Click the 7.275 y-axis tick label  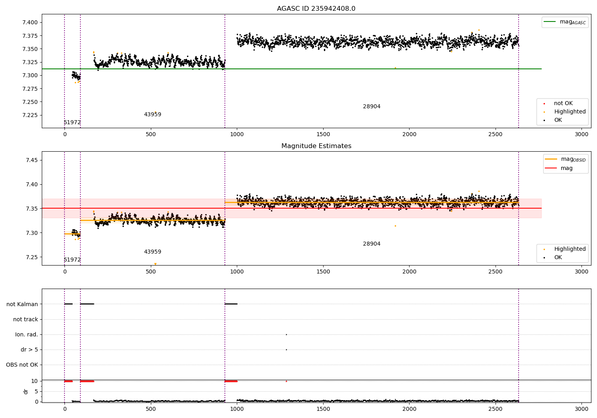click(x=30, y=89)
